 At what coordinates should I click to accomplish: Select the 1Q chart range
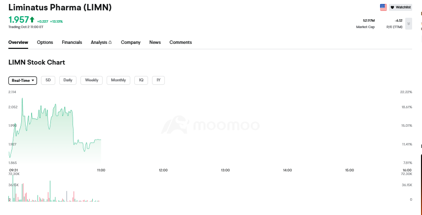[141, 80]
